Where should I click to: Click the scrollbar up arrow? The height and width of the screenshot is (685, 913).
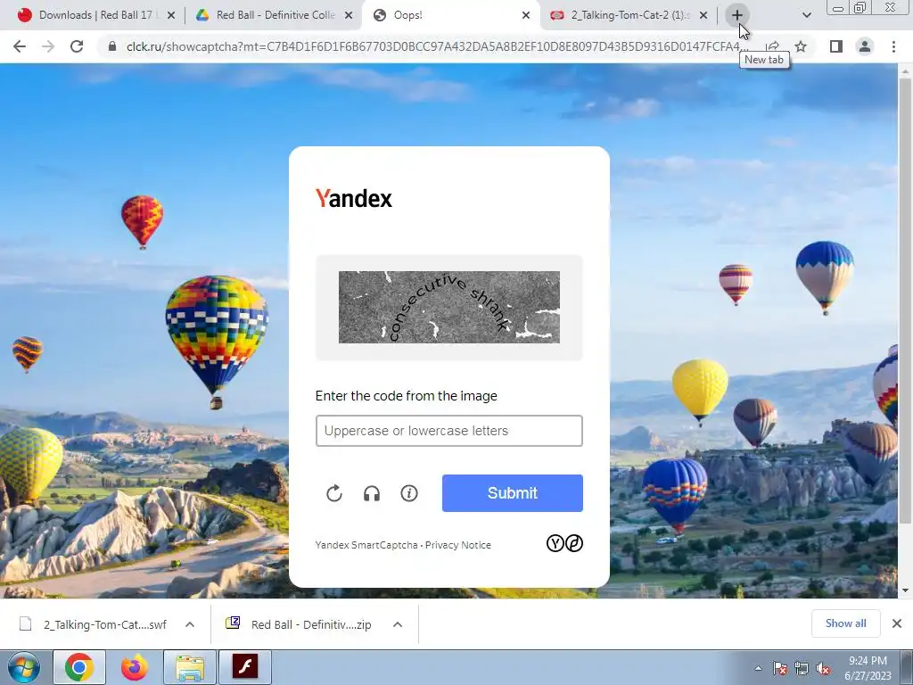(x=906, y=71)
